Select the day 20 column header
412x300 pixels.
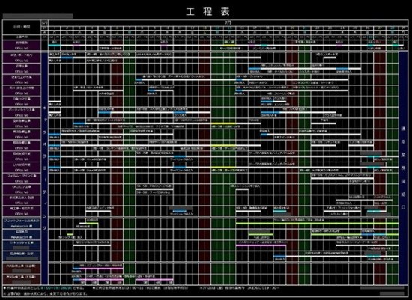[x=292, y=28]
